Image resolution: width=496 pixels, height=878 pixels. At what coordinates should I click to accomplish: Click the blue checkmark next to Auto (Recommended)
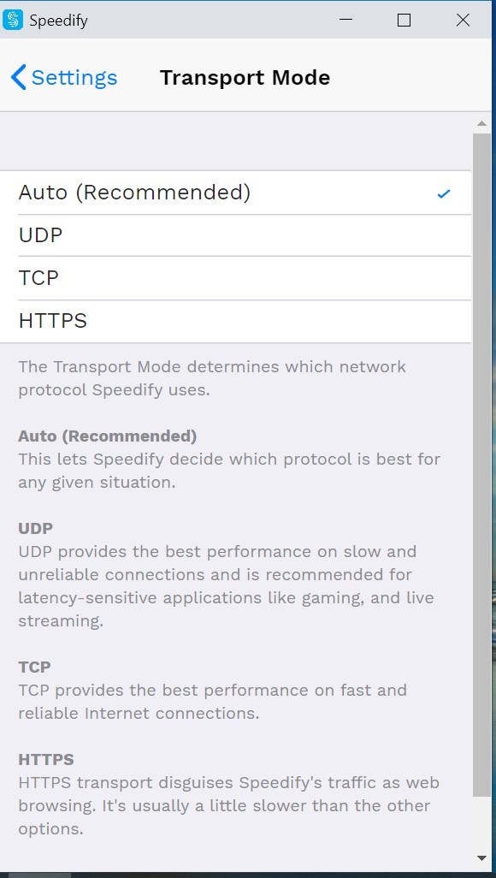point(443,193)
